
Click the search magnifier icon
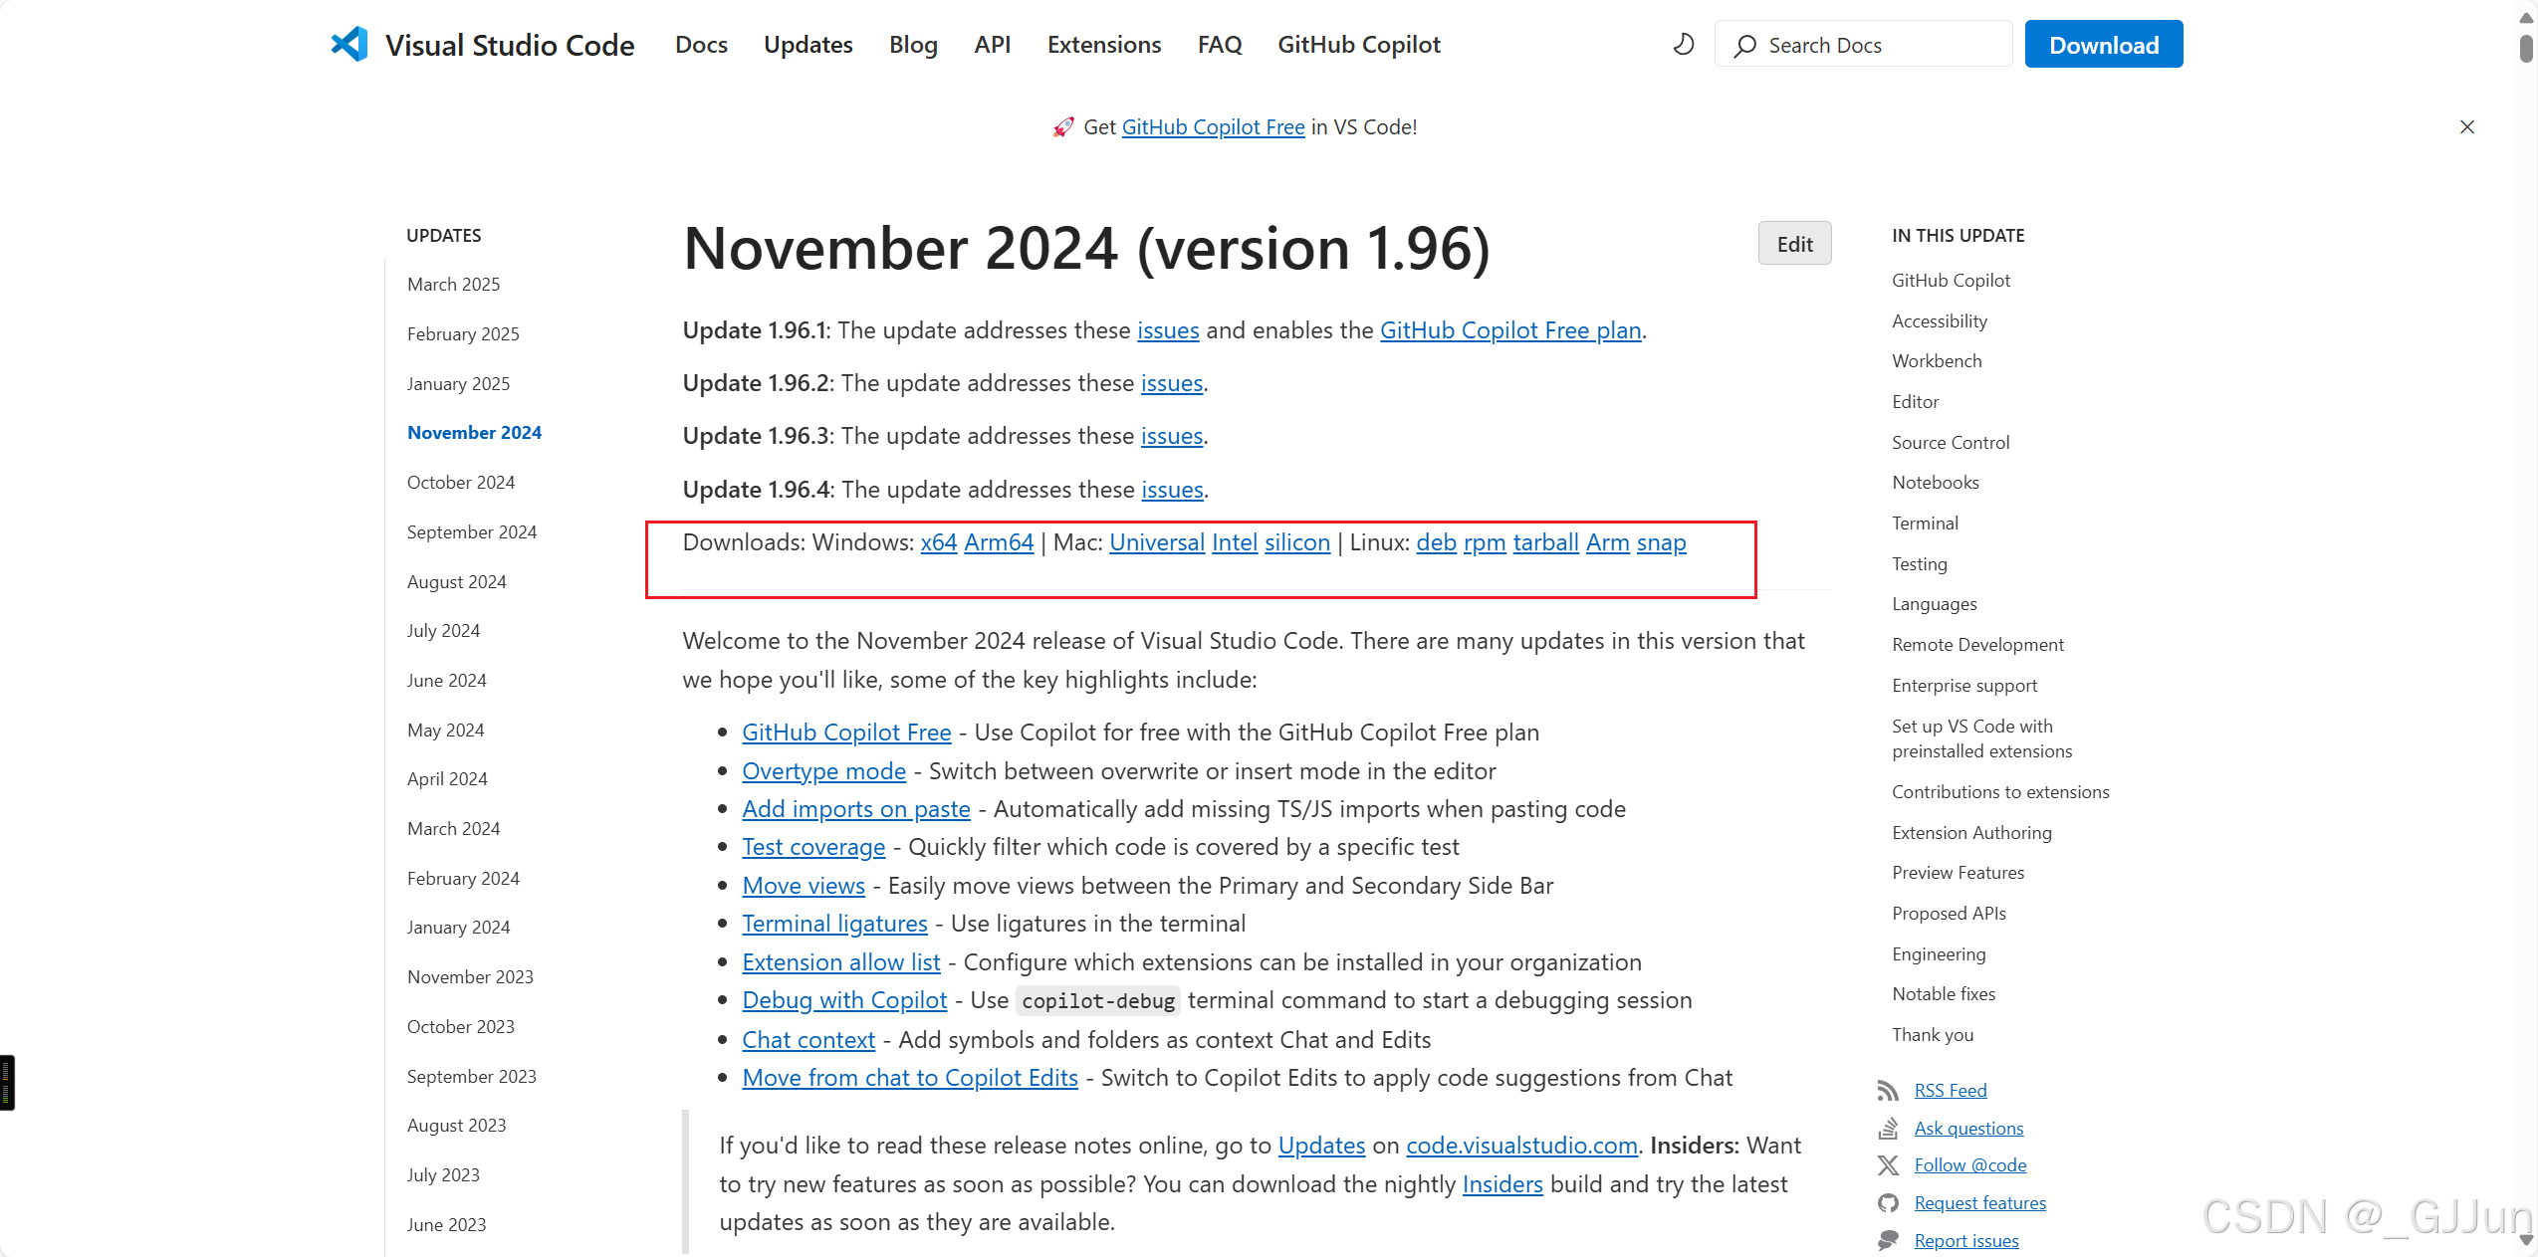click(1743, 45)
